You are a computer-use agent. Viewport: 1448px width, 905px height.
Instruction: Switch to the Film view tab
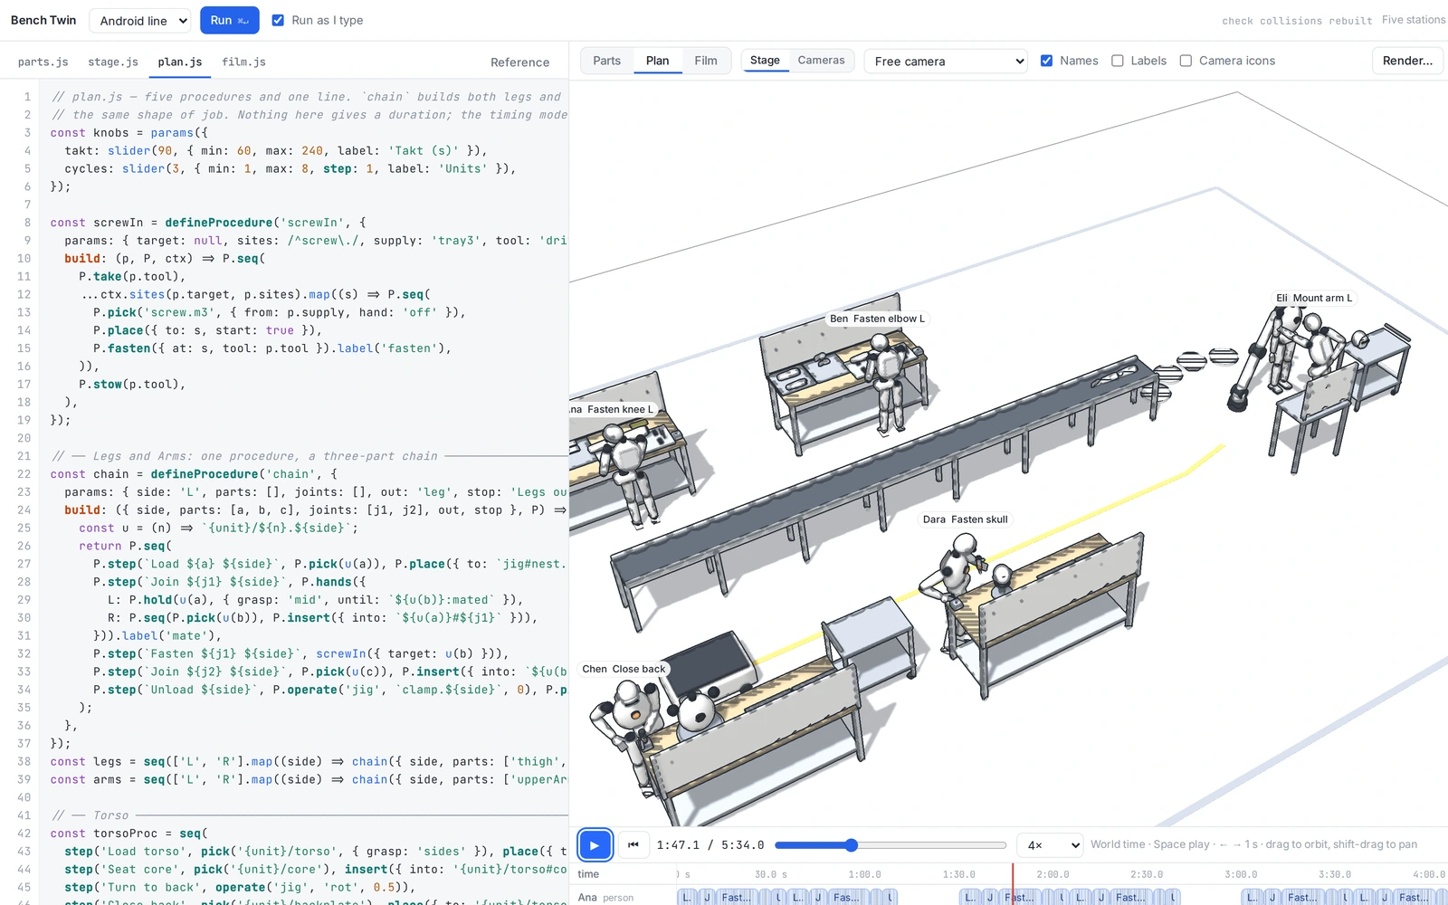click(x=706, y=61)
